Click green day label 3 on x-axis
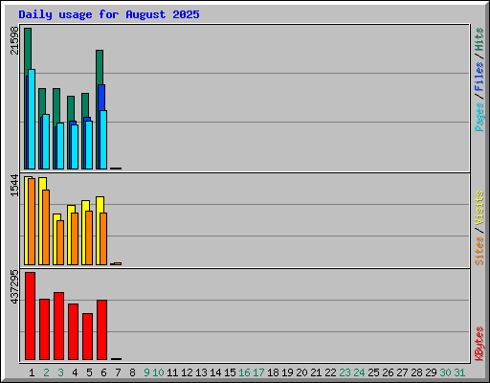 pyautogui.click(x=60, y=372)
